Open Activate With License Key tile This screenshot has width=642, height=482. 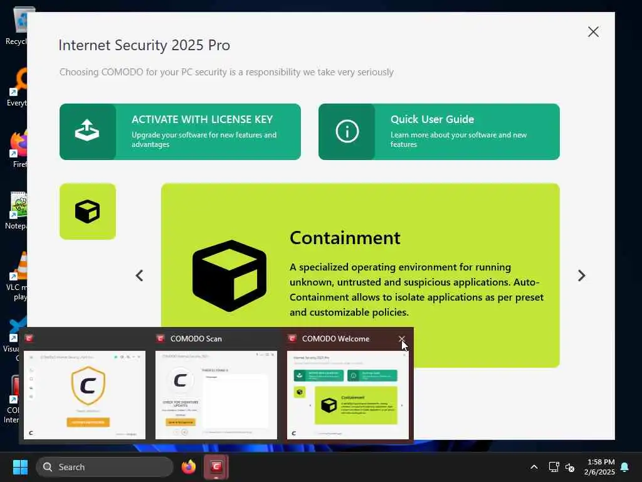180,132
